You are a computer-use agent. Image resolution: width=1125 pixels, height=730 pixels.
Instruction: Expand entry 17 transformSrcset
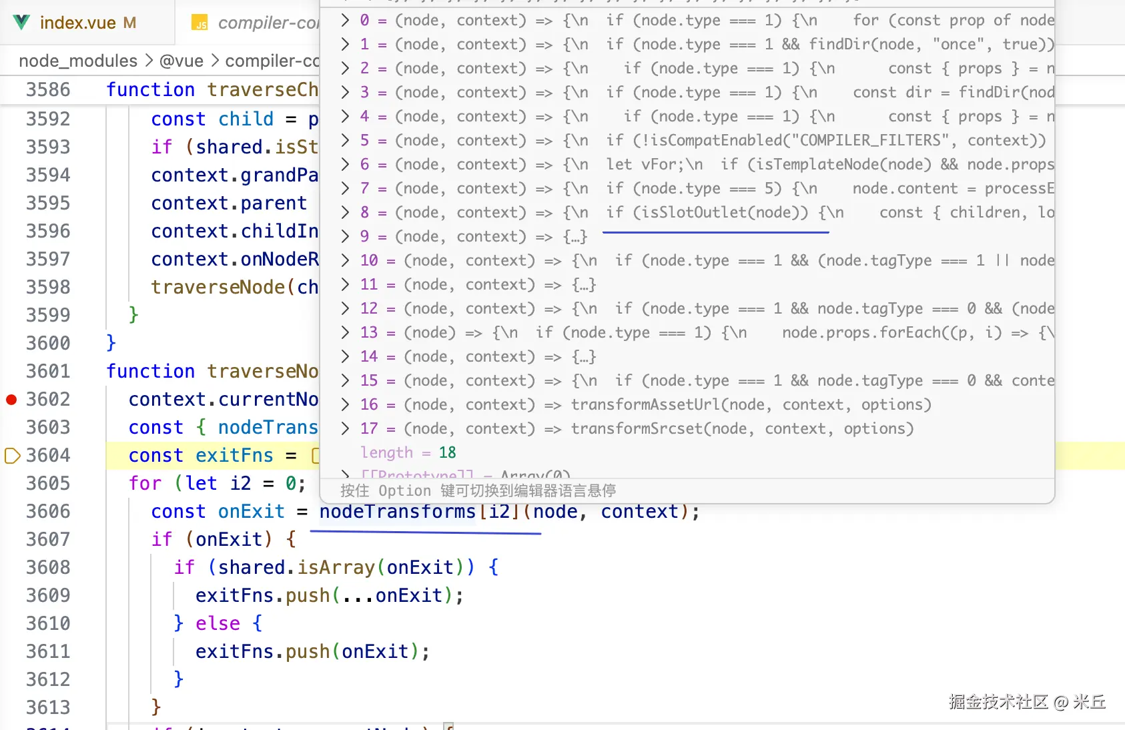tap(345, 428)
